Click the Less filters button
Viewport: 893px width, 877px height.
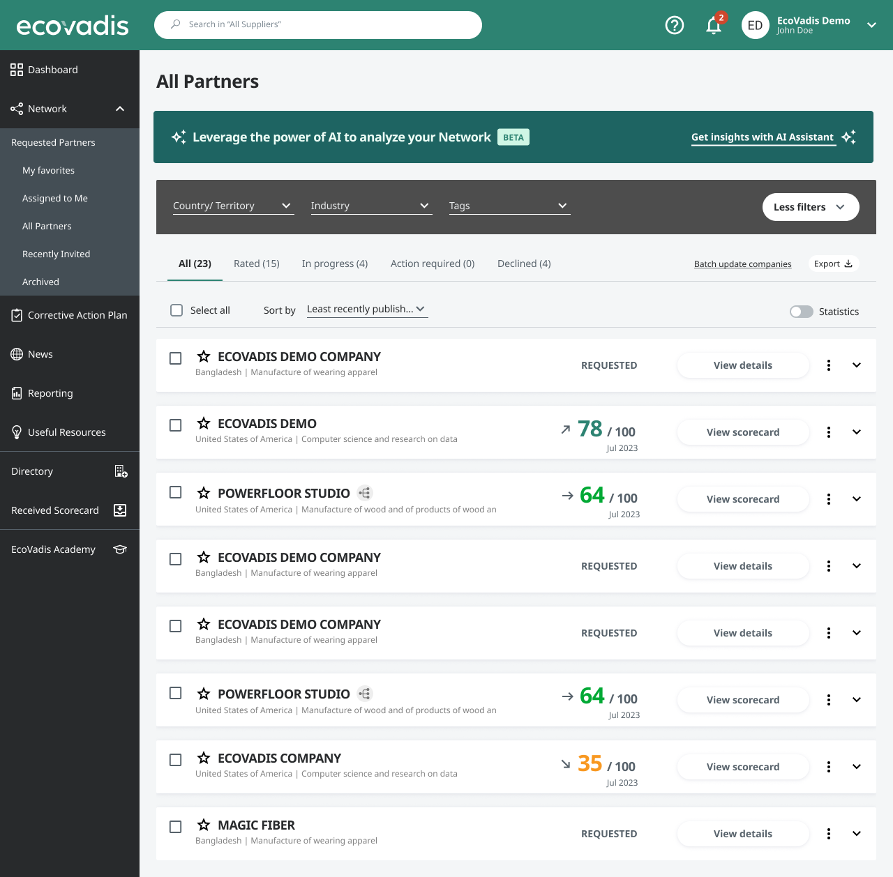pyautogui.click(x=810, y=207)
